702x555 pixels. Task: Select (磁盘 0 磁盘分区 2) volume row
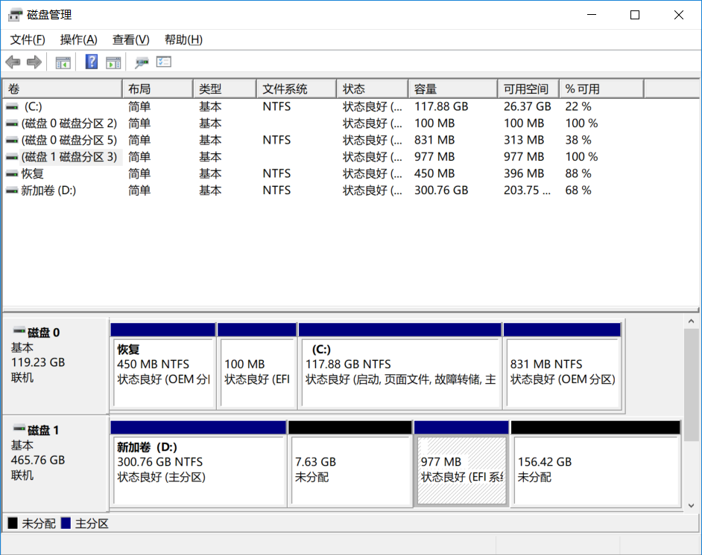tap(69, 123)
